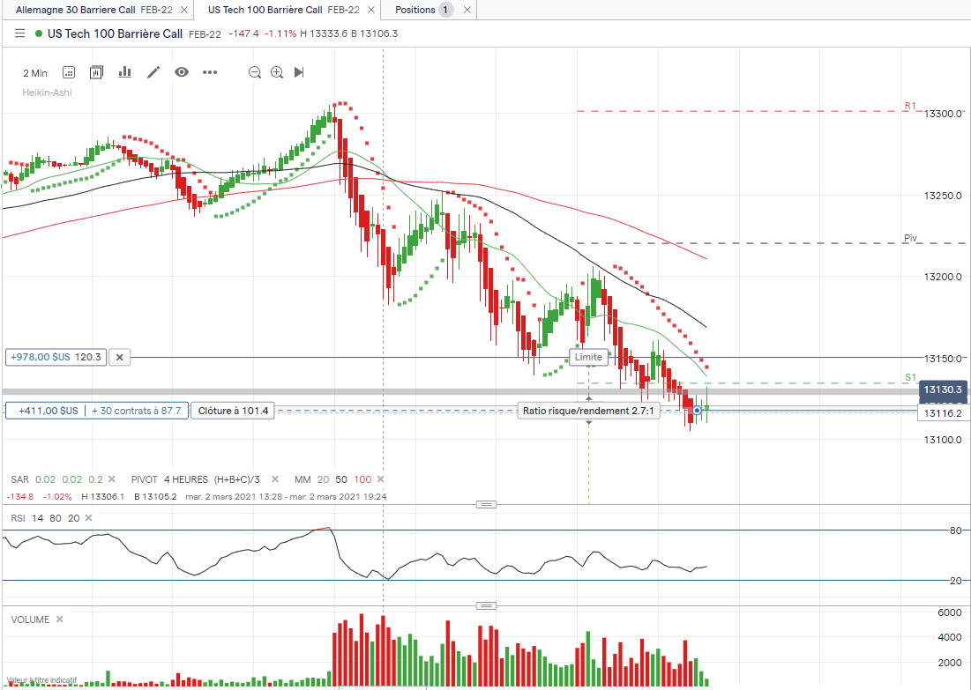Click the FEB-22 expiry in chart header
The image size is (971, 690).
(205, 34)
